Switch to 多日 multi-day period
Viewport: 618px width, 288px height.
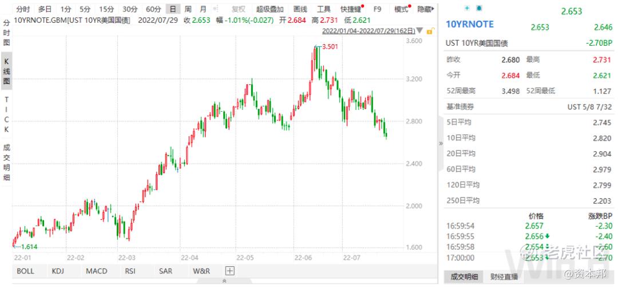(x=45, y=9)
